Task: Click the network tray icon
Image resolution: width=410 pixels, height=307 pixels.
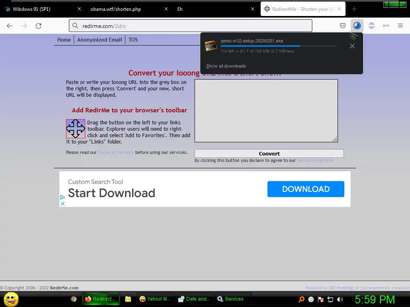Action: coord(330,299)
